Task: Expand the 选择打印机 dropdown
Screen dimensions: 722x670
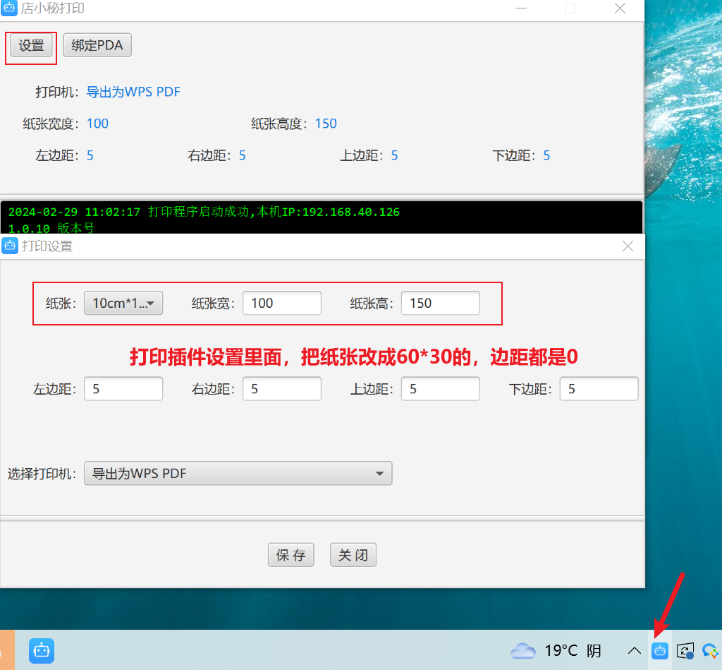Action: coord(238,474)
